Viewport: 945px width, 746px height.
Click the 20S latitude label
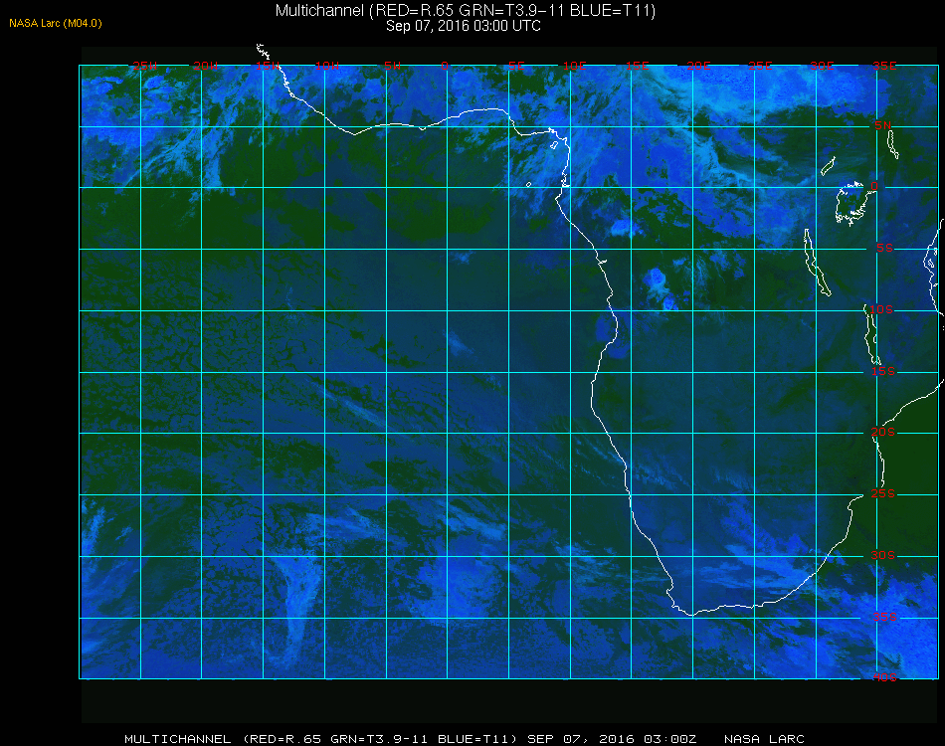pos(883,432)
